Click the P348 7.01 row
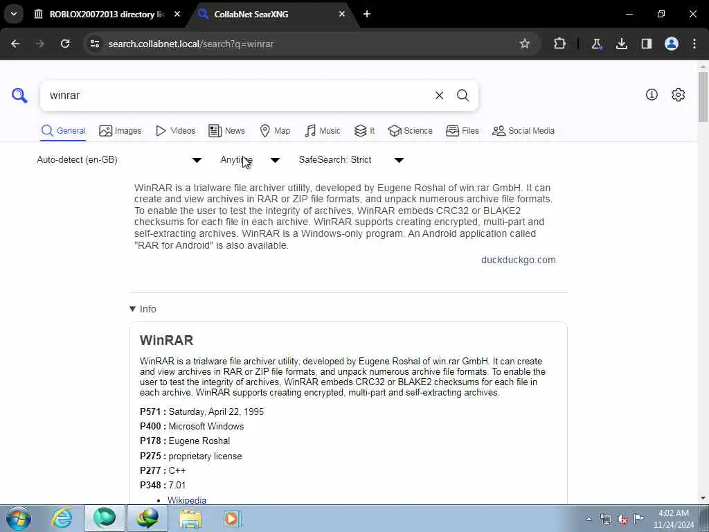709x532 pixels. (x=163, y=485)
